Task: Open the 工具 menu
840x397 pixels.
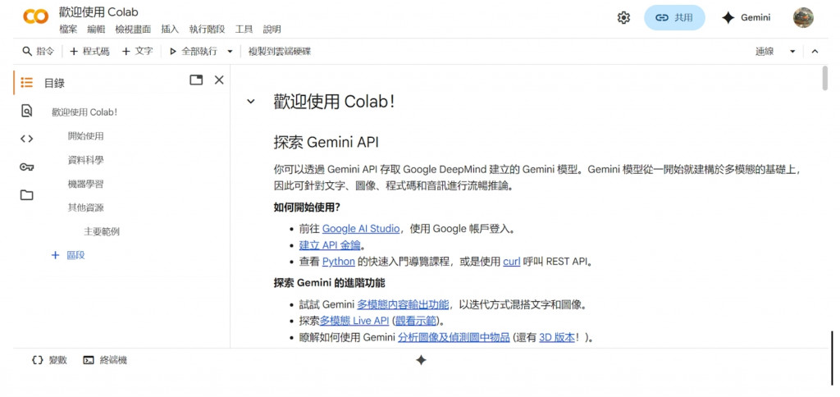Action: point(244,30)
